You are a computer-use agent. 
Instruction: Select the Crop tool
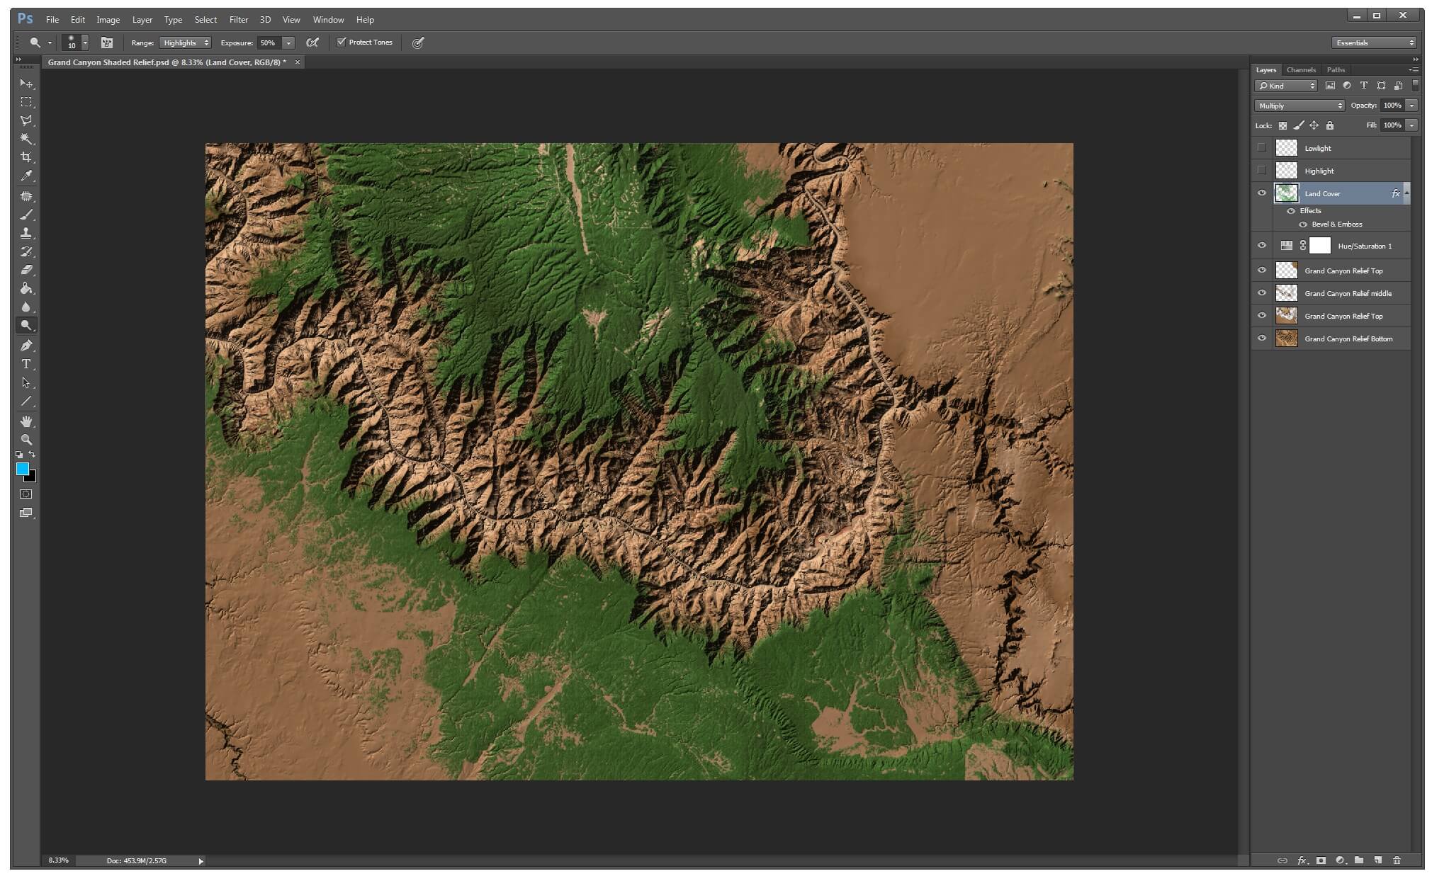coord(26,157)
